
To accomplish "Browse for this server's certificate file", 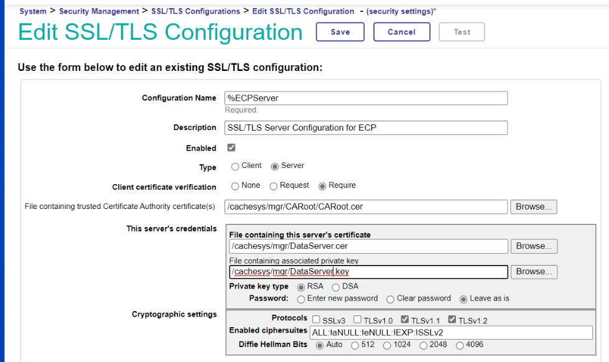I will [x=533, y=246].
